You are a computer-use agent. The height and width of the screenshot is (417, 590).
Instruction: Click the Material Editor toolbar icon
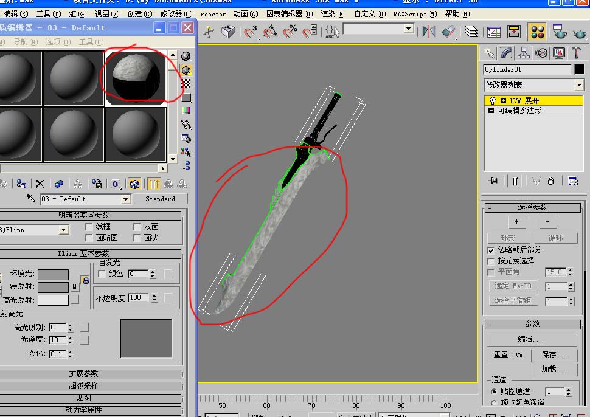tap(538, 32)
